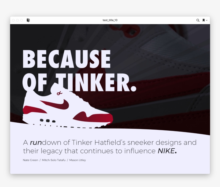This screenshot has height=187, width=220.
Task: Select the author name Nate Green
Action: [30, 160]
